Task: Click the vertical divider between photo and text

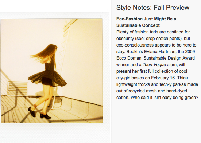Action: [111, 71]
